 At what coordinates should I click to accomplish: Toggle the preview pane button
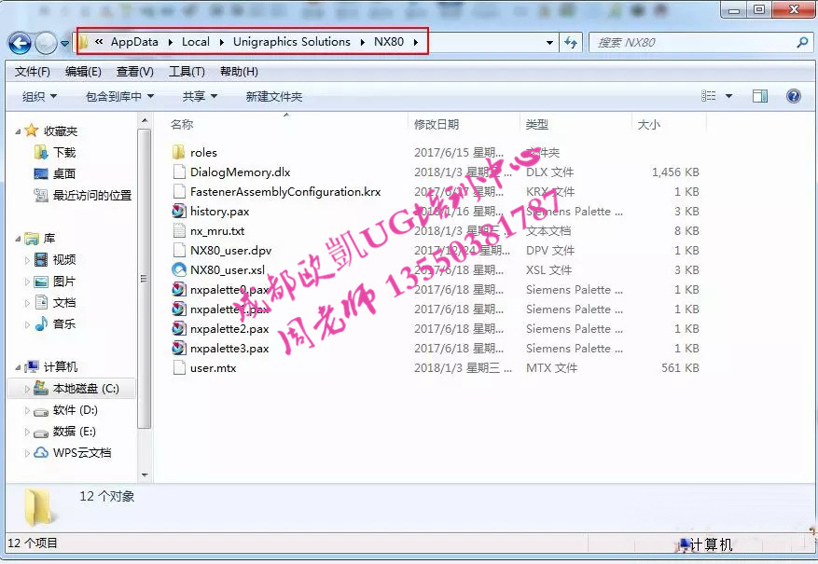[x=759, y=96]
